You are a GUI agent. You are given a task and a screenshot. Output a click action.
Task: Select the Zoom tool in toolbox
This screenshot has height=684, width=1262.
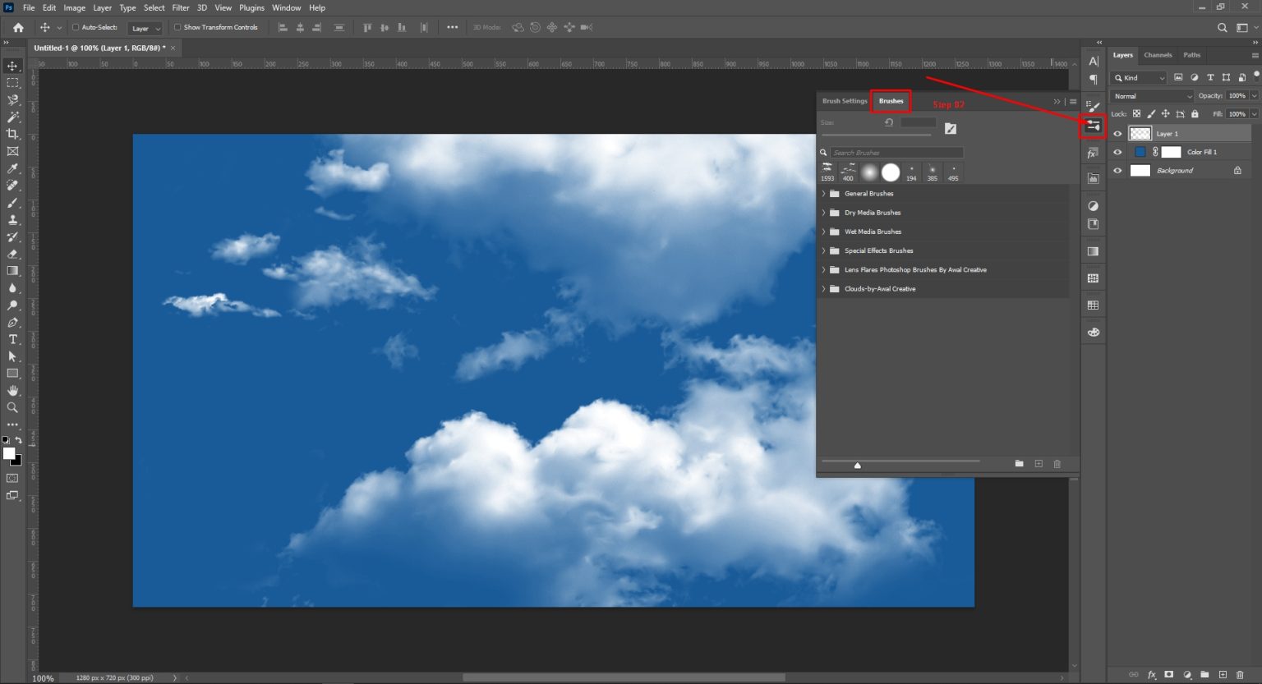coord(12,407)
